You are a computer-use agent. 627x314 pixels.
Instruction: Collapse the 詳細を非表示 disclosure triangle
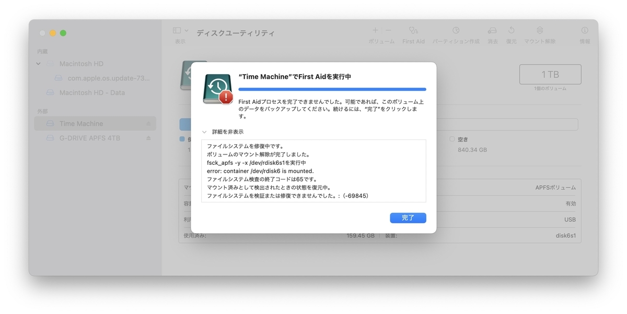(204, 132)
